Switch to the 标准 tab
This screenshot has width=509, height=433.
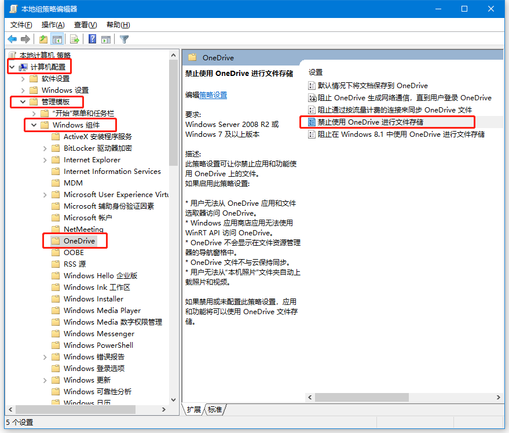215,410
